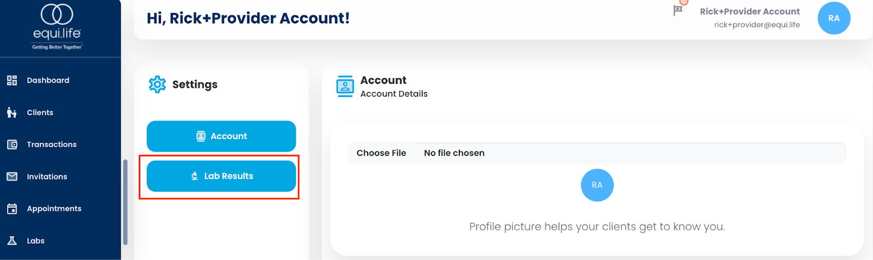Go to Clients in sidebar

coord(40,112)
